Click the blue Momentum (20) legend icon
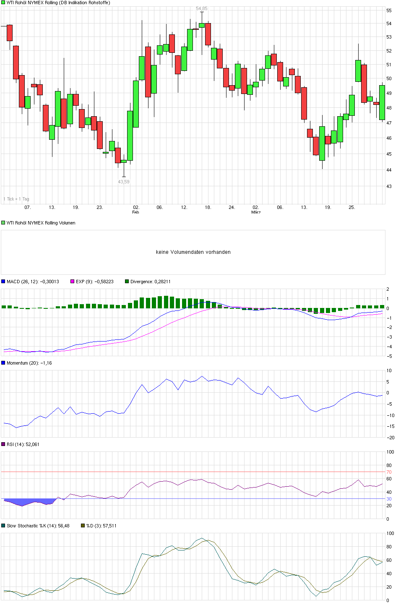Screen dimensions: 406x605 click(x=3, y=362)
